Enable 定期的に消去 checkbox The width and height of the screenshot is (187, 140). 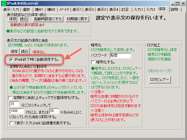10,98
